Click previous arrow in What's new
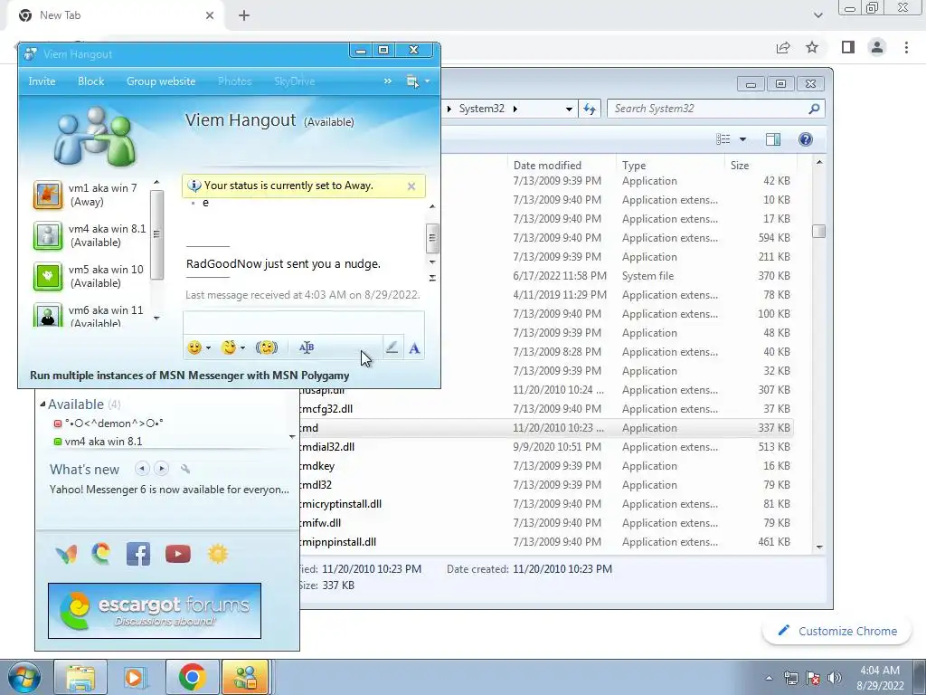The height and width of the screenshot is (695, 926). [142, 469]
